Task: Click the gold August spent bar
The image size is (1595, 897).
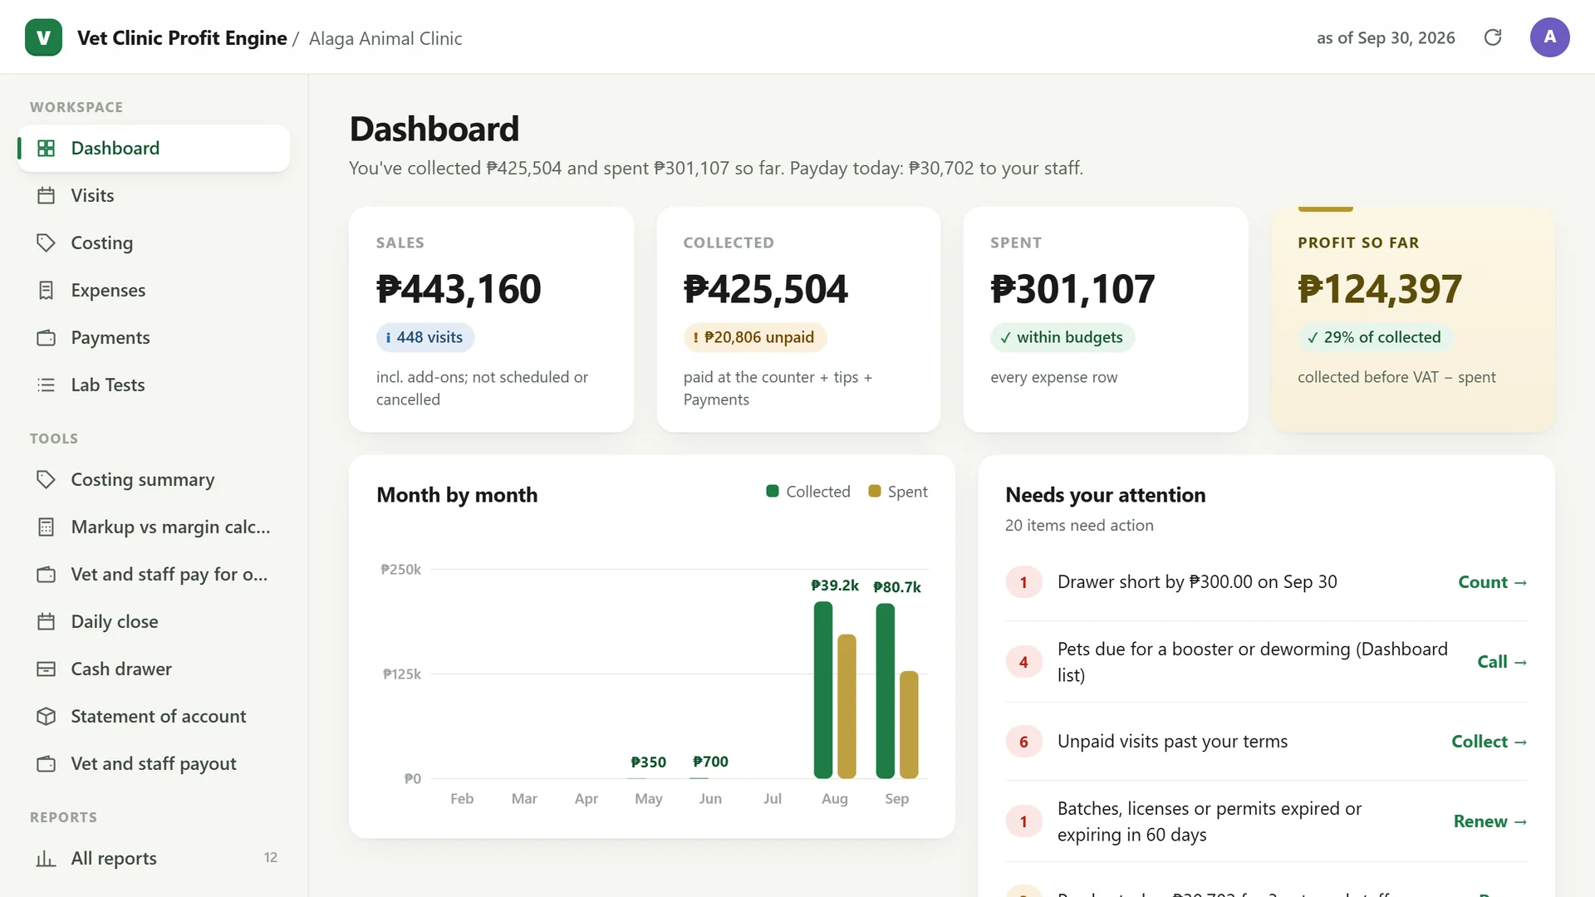Action: point(847,706)
